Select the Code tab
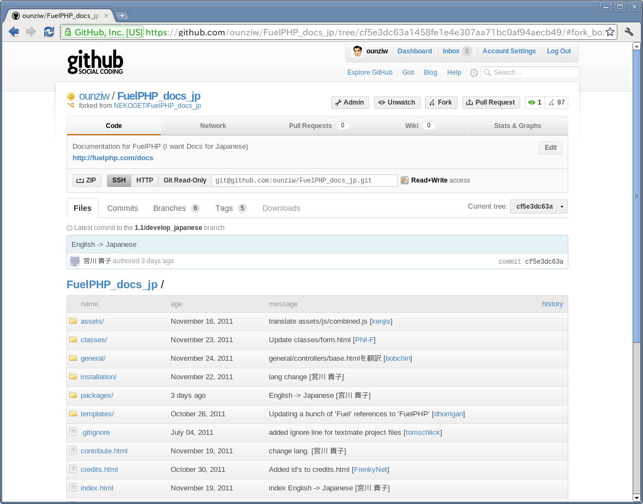 tap(113, 126)
